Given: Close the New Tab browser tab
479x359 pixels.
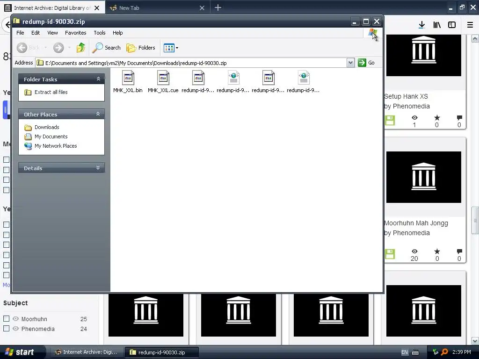Looking at the screenshot, I should [202, 8].
